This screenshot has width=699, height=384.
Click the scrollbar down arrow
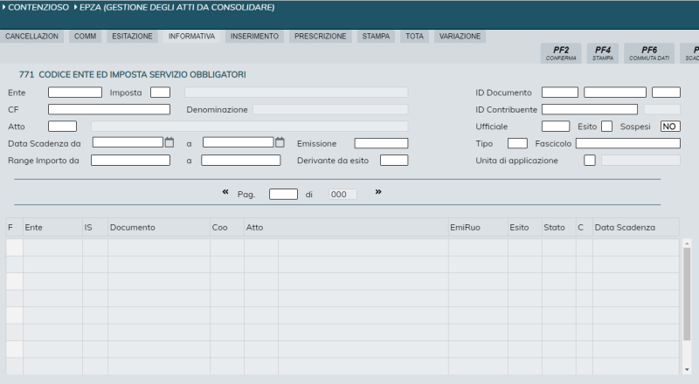point(687,370)
